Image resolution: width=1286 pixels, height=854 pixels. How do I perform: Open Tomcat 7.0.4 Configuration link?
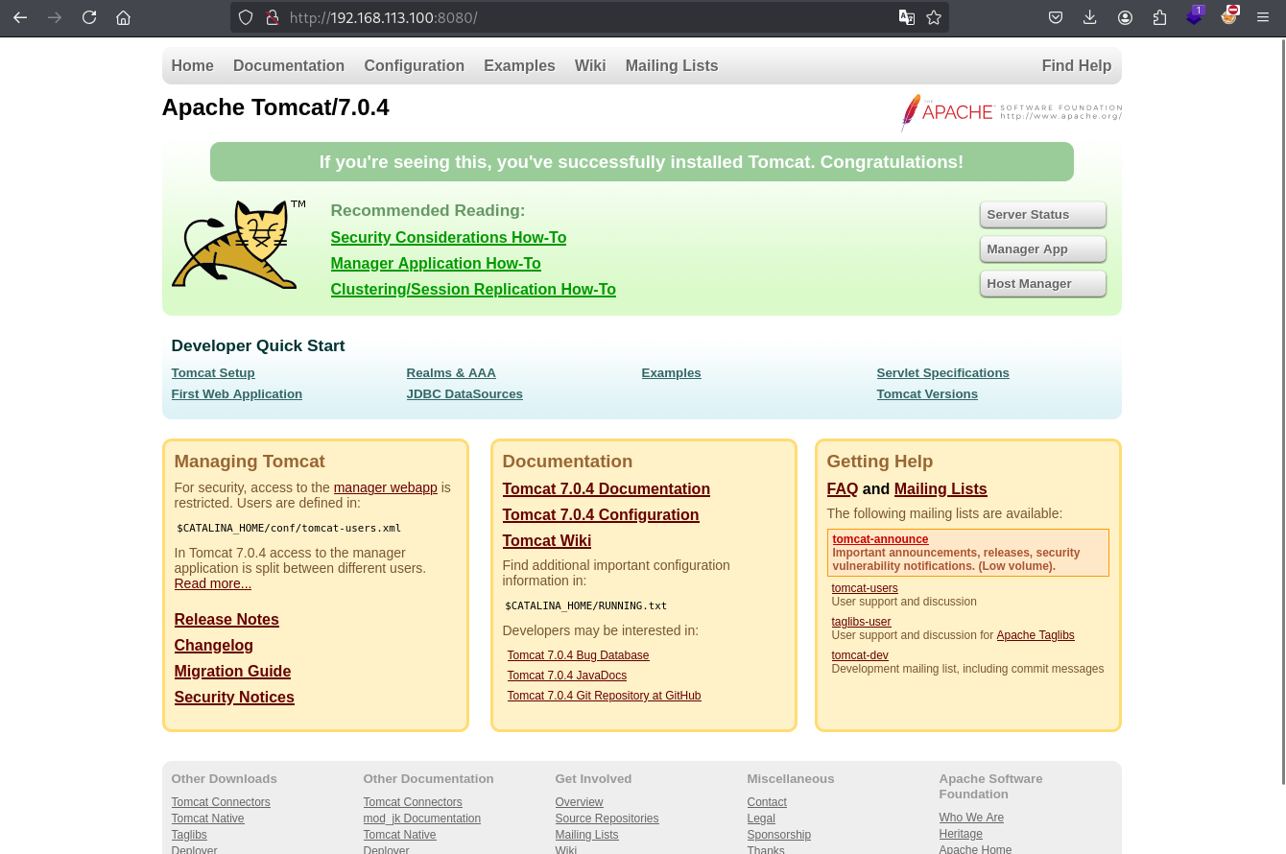tap(601, 514)
